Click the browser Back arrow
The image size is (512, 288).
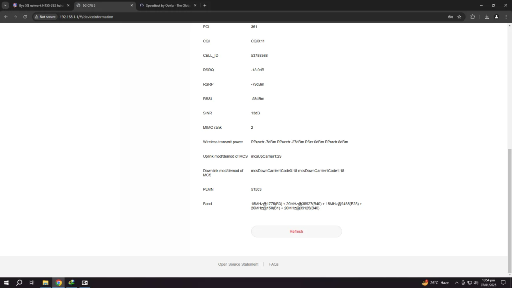pyautogui.click(x=6, y=17)
